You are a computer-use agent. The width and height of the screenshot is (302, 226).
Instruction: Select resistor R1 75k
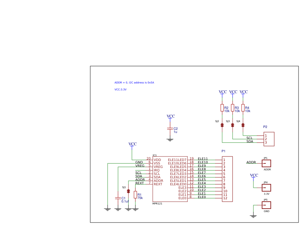135,195
